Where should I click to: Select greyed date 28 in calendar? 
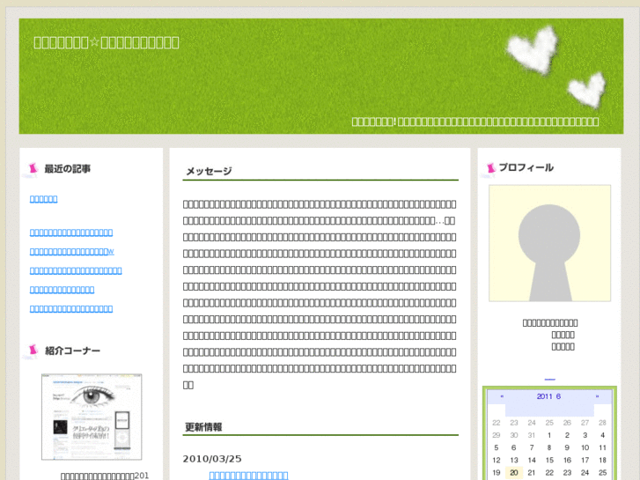(602, 423)
